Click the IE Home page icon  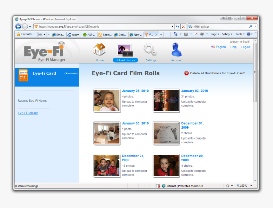(x=176, y=34)
